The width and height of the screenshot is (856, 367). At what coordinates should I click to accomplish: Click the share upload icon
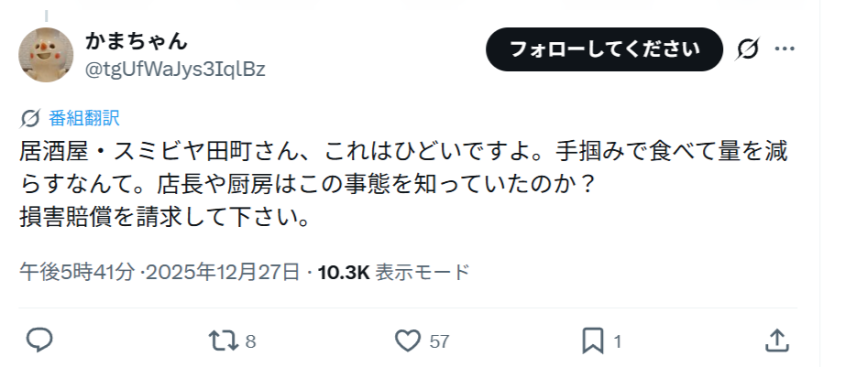point(777,341)
